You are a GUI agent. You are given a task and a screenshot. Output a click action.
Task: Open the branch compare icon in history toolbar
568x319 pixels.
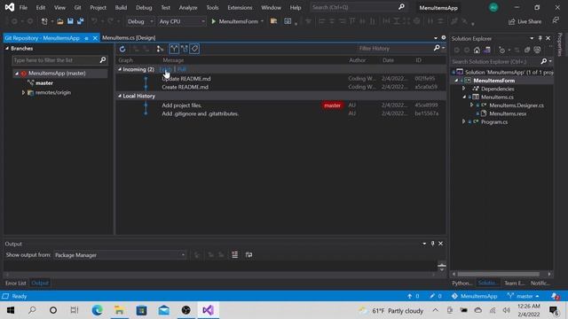(x=160, y=49)
